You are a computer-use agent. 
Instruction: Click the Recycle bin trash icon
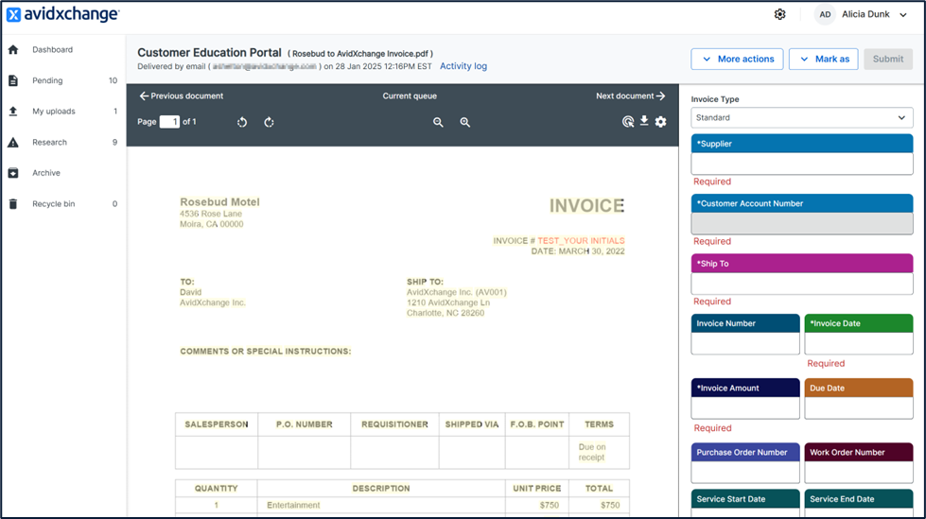[13, 203]
